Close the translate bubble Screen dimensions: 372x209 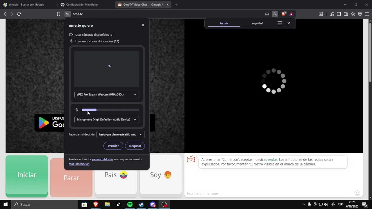(x=289, y=23)
